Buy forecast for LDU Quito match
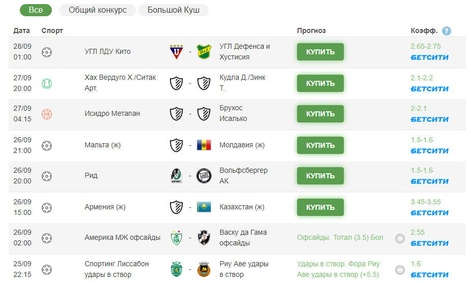This screenshot has height=283, width=471. coord(320,52)
